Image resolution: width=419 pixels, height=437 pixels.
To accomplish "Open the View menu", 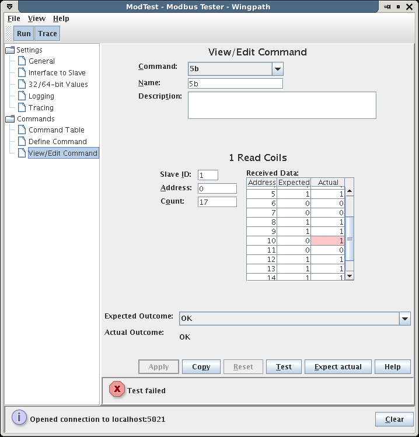I will click(x=37, y=19).
